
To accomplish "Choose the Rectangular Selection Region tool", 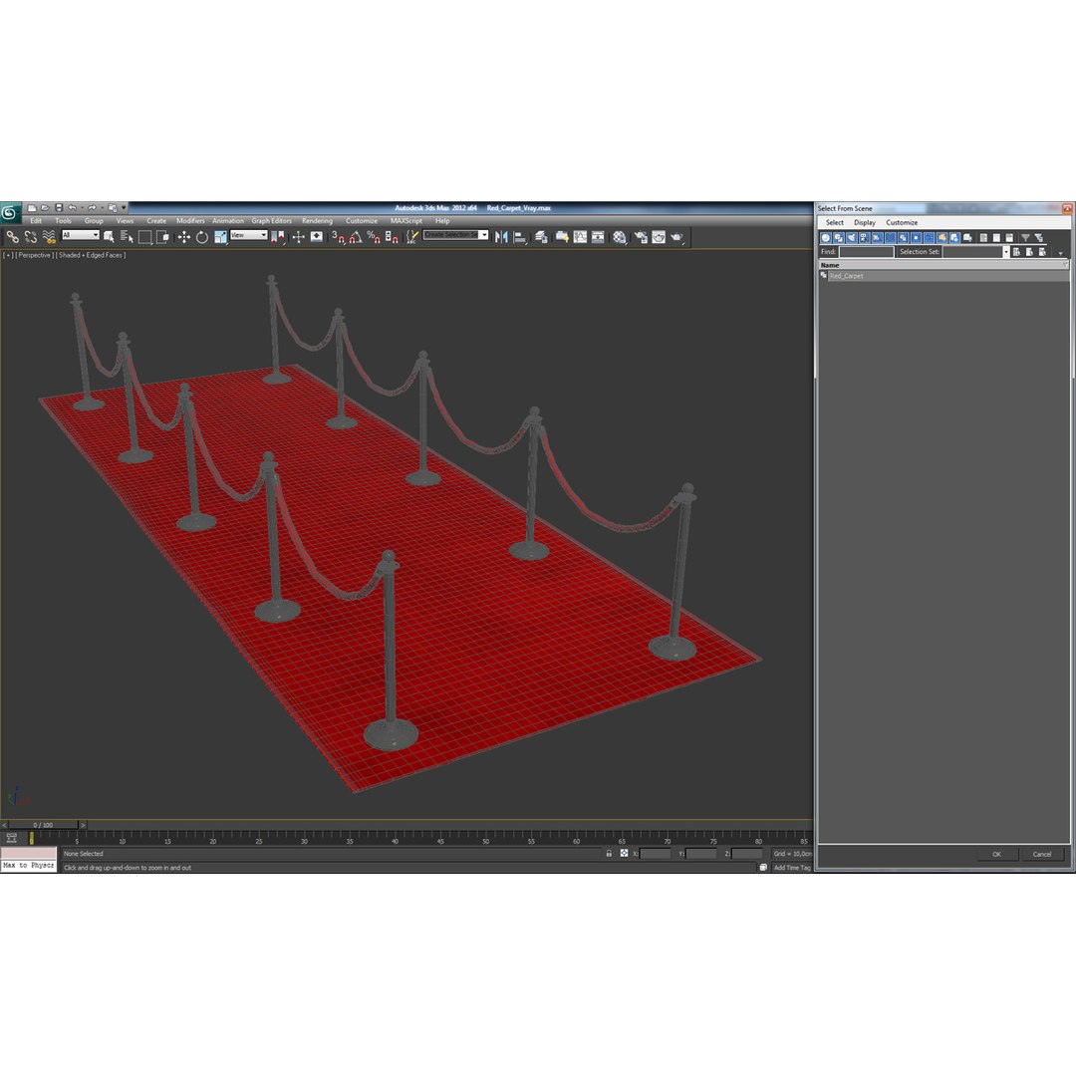I will [144, 237].
